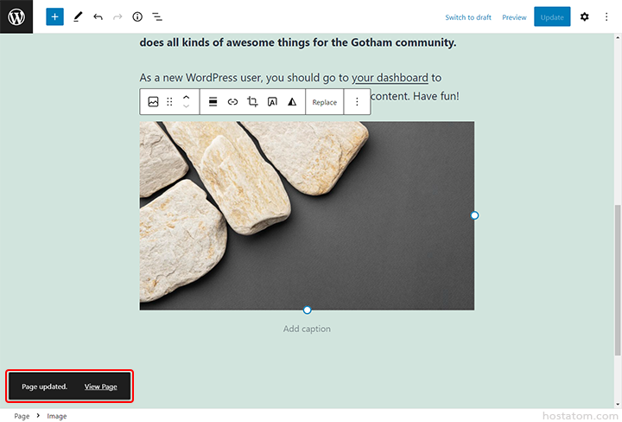Open the block inserter plus button
The height and width of the screenshot is (422, 622).
click(54, 16)
